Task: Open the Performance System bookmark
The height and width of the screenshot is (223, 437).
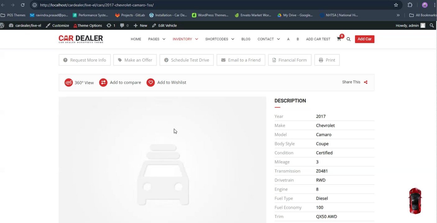Action: point(90,15)
